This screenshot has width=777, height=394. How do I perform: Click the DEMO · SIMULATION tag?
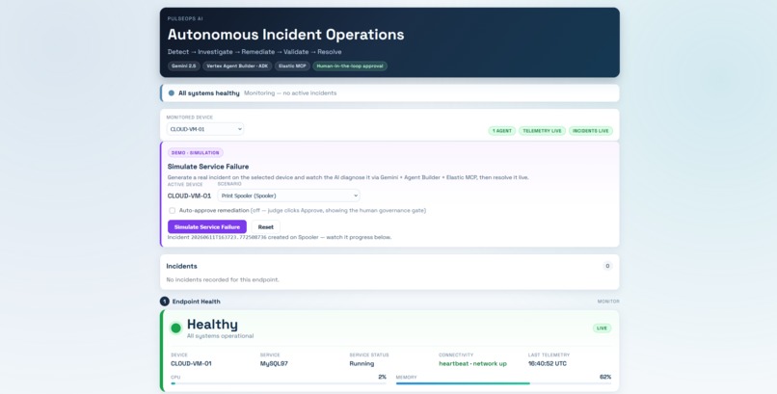click(196, 153)
